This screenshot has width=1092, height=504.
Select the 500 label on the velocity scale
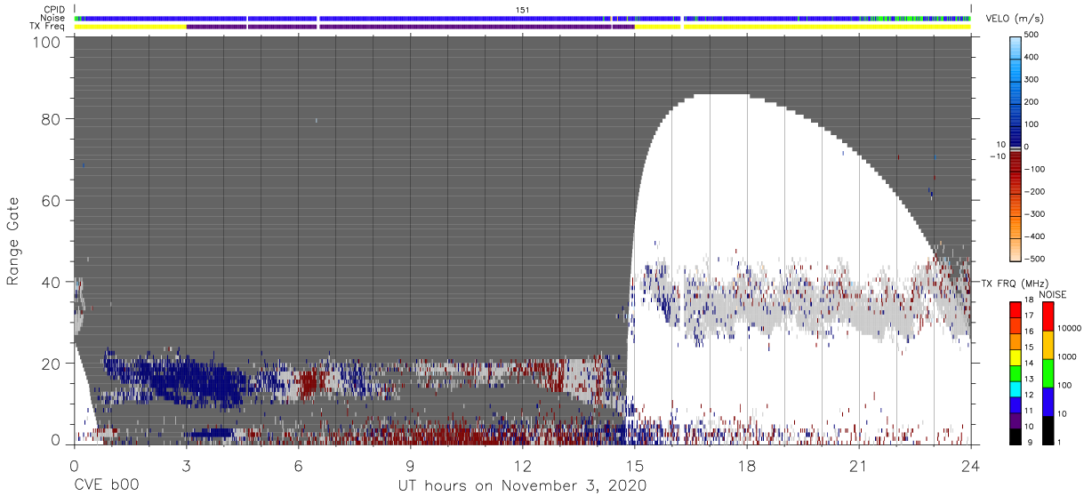(x=1033, y=35)
